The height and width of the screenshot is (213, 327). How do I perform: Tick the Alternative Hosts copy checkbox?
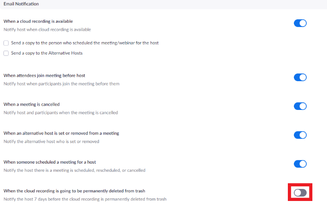pyautogui.click(x=6, y=53)
